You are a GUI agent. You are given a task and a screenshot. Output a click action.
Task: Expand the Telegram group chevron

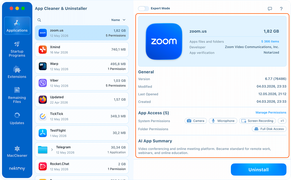pos(52,150)
